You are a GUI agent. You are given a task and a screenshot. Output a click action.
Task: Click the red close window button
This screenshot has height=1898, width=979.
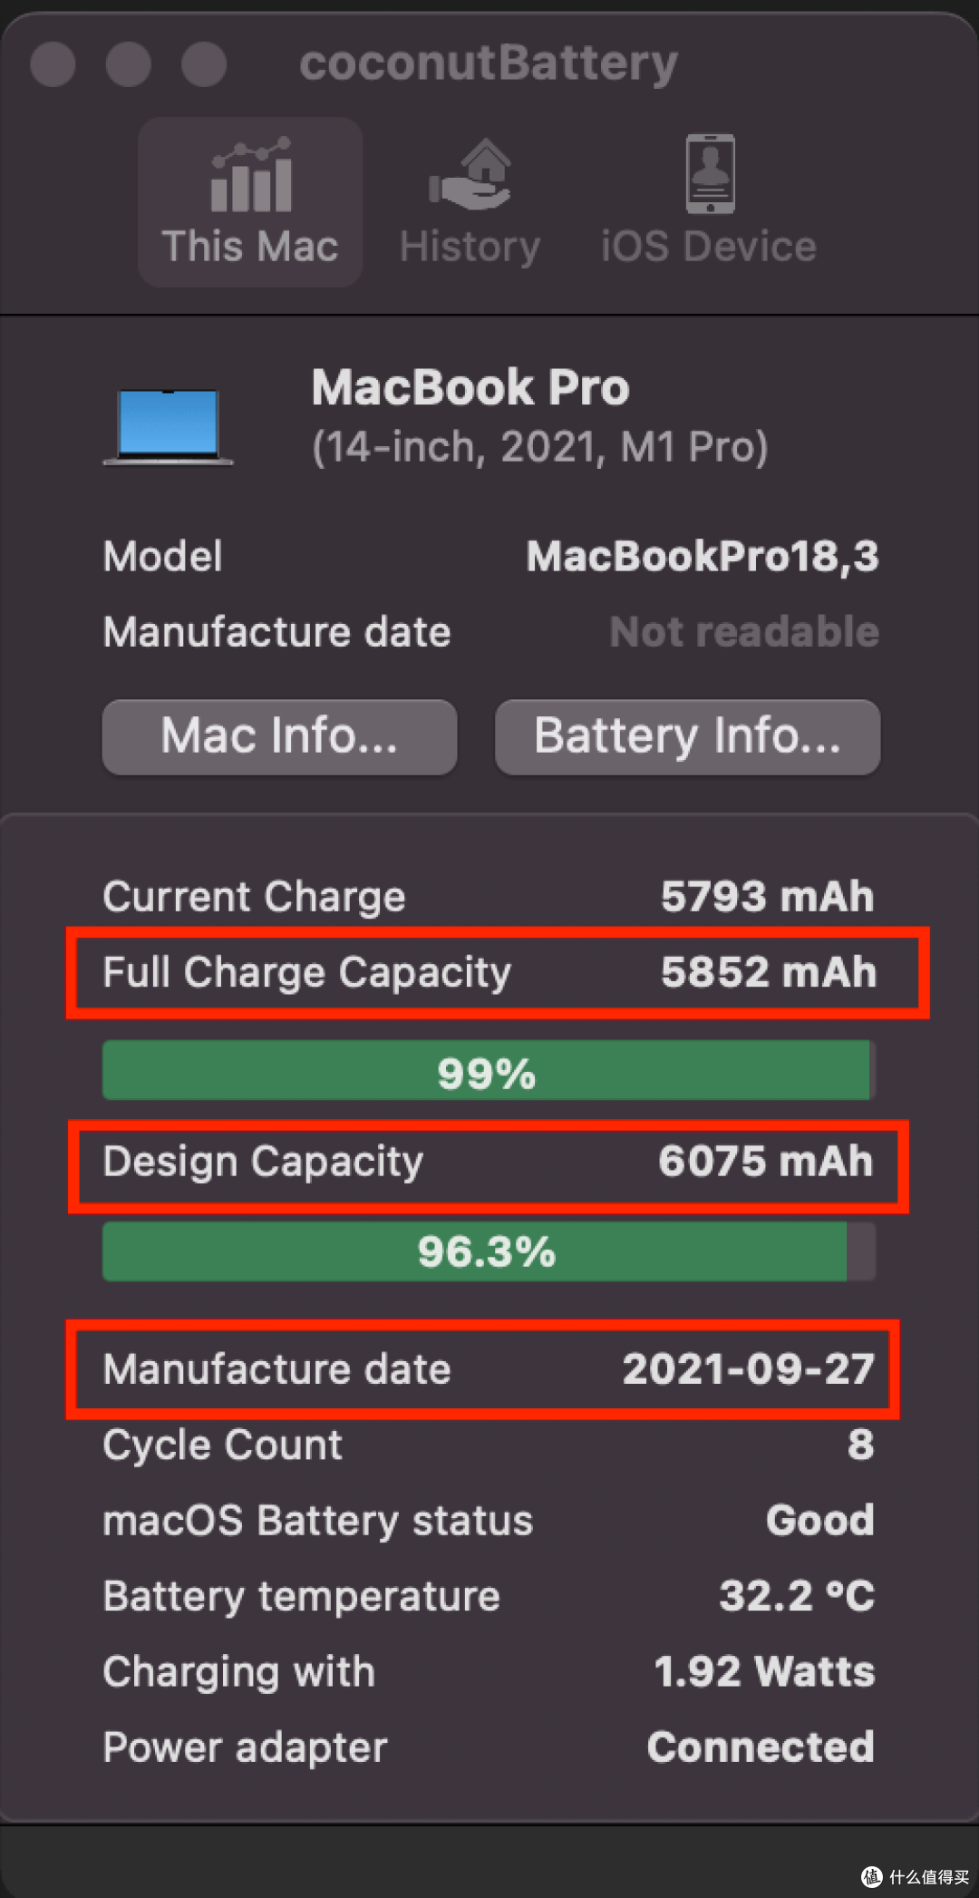coord(53,64)
